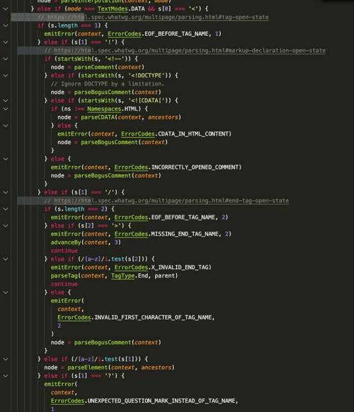354x412 pixels.
Task: Click the TextModes identifier
Action: [x=113, y=9]
